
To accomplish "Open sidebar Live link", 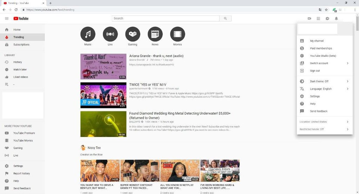I will (x=15, y=155).
